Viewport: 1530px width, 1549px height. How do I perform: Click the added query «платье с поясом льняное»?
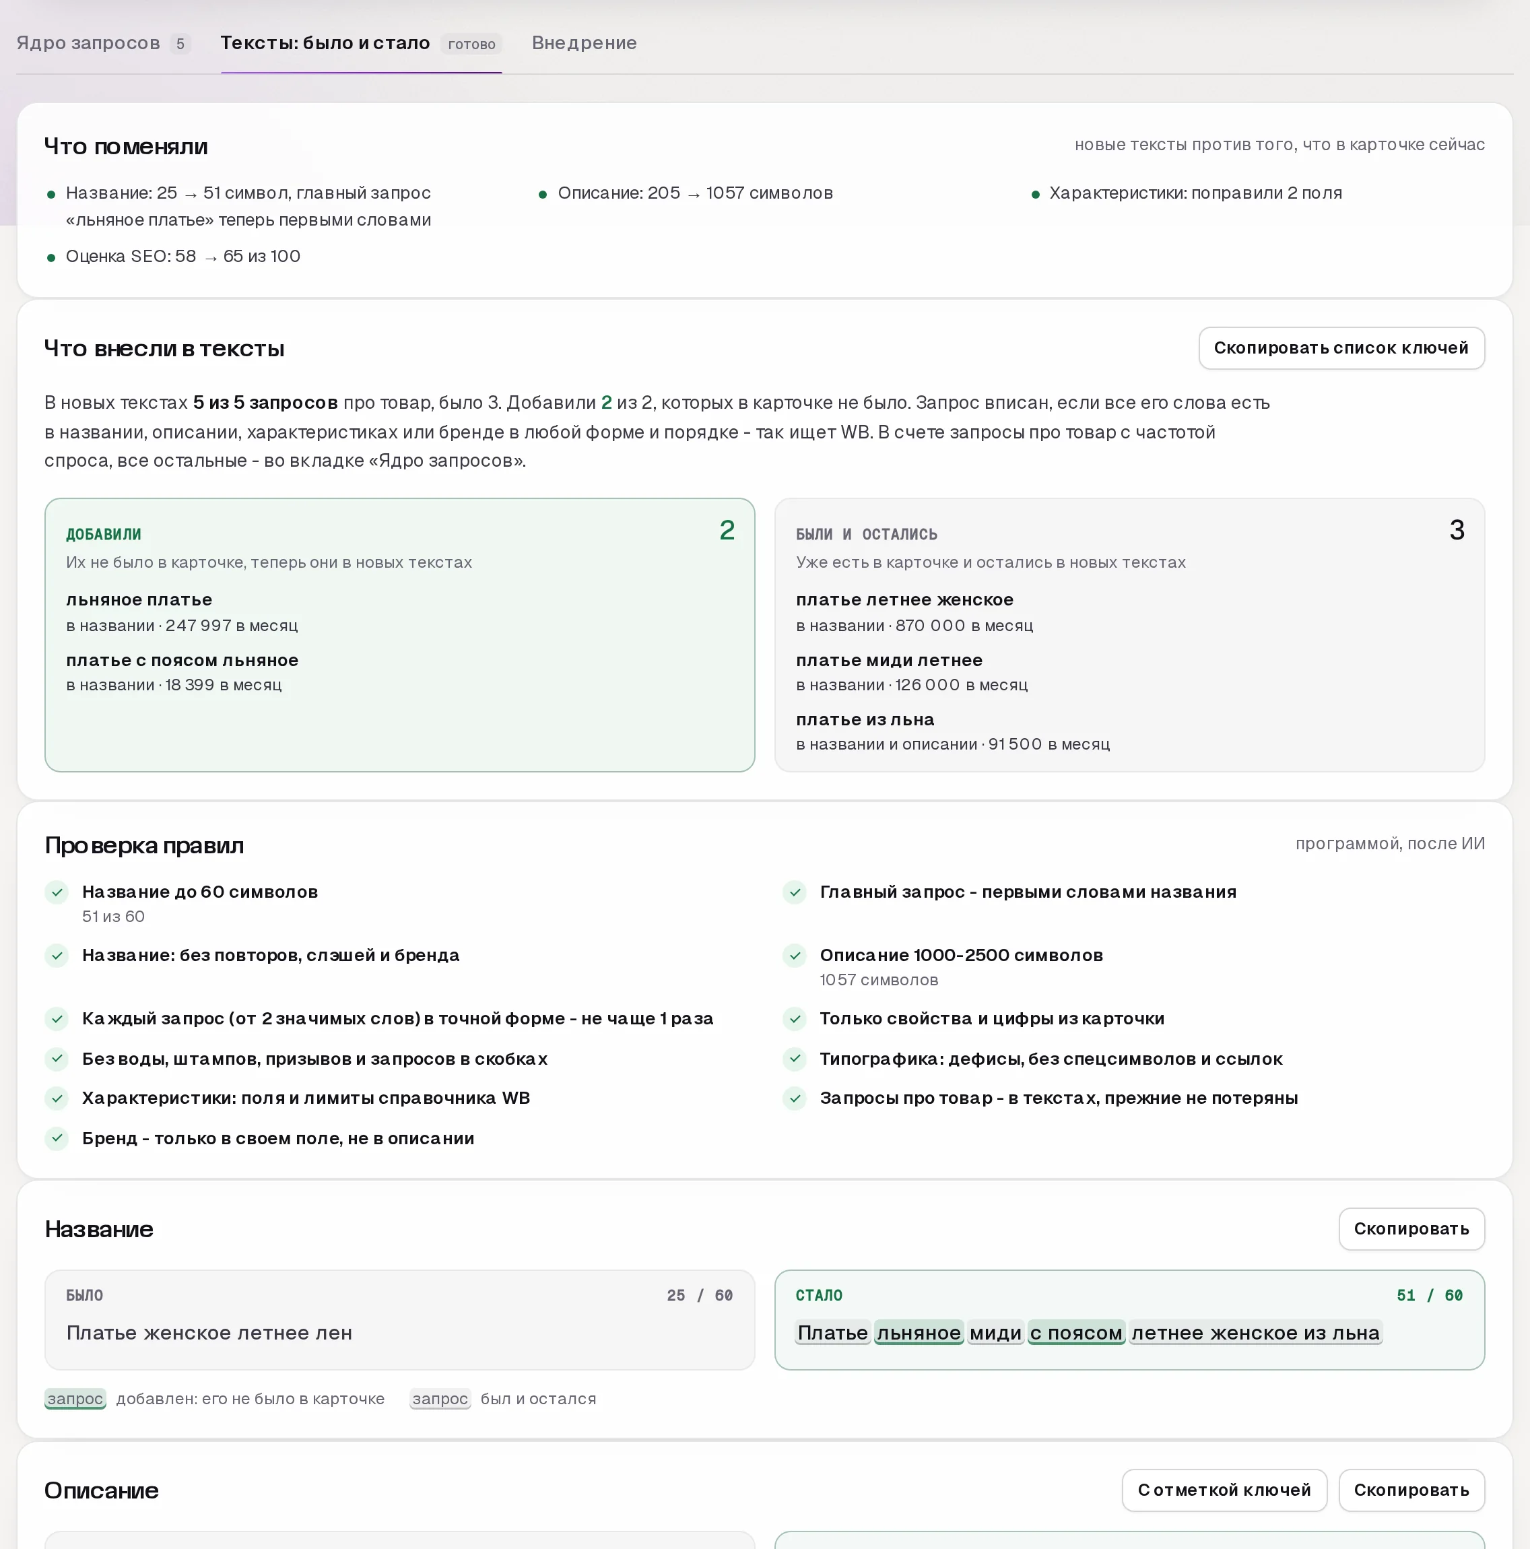tap(182, 660)
